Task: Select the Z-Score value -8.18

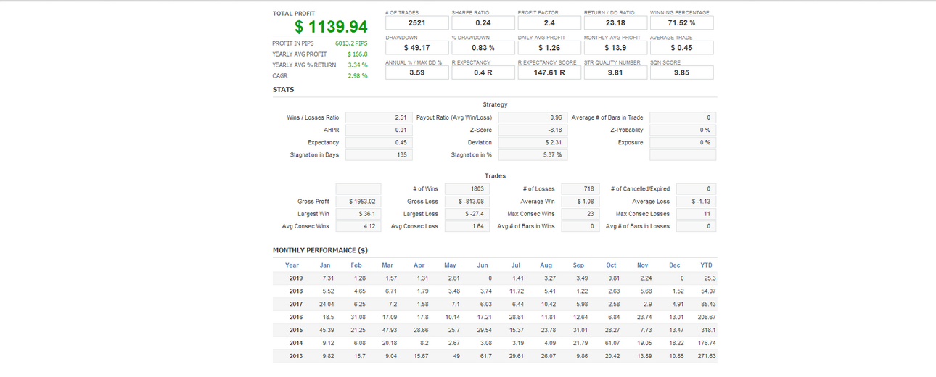Action: [532, 130]
